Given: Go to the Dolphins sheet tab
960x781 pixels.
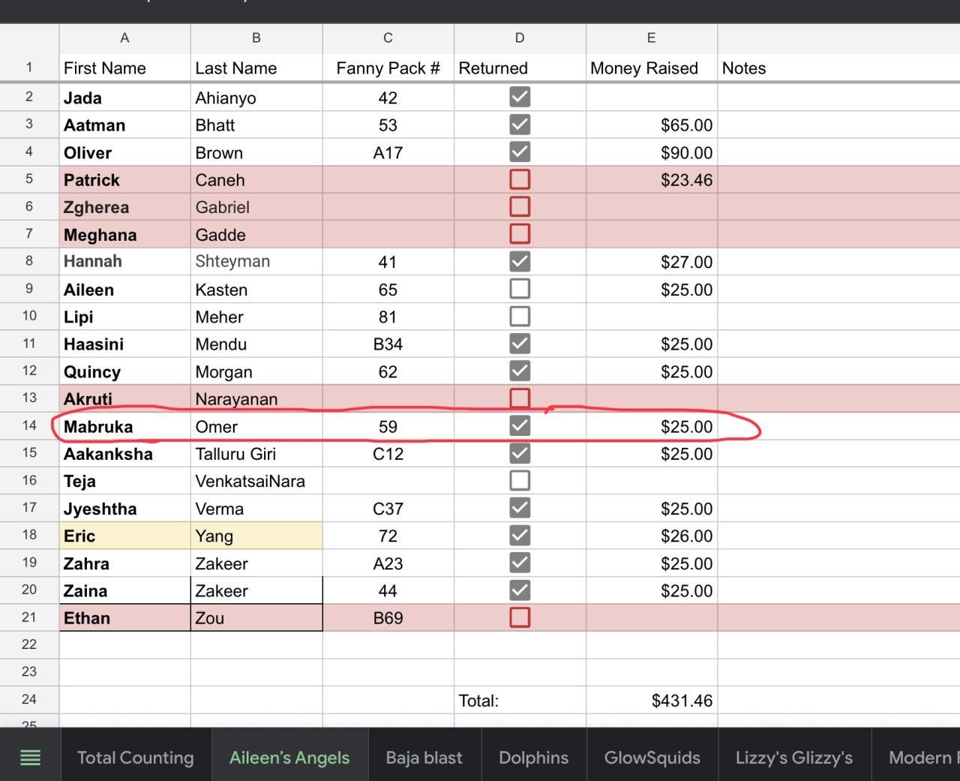Looking at the screenshot, I should coord(533,758).
